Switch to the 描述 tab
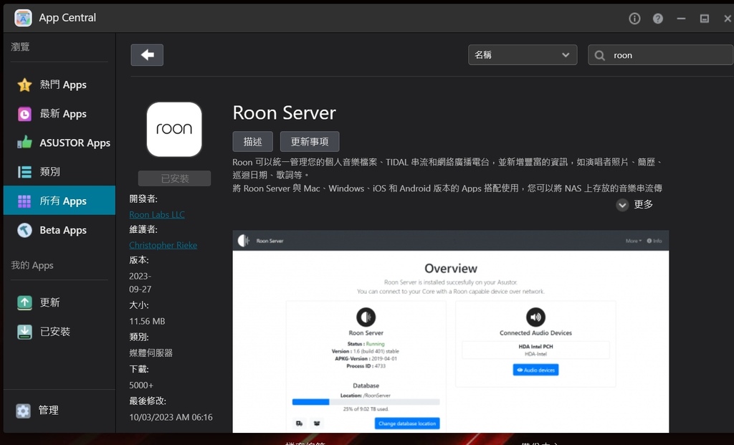The height and width of the screenshot is (445, 734). (253, 141)
